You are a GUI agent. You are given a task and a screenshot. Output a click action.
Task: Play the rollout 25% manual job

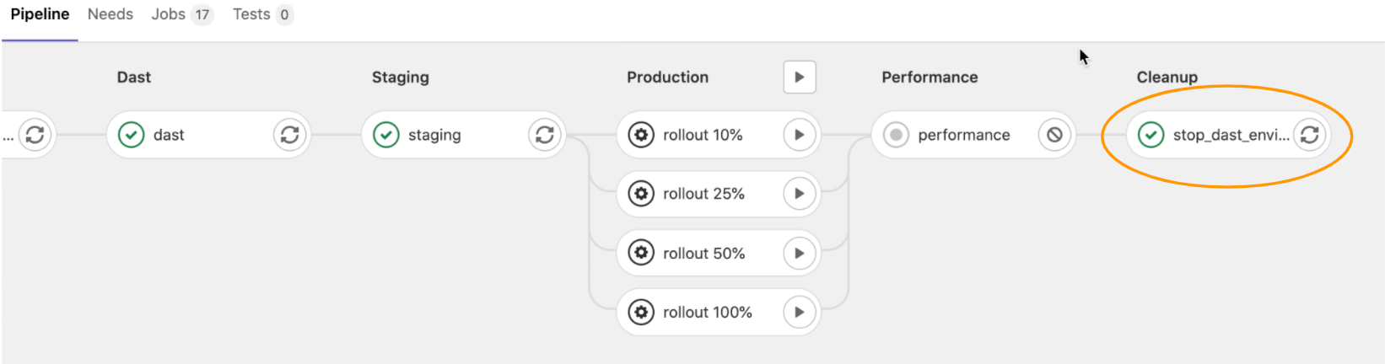point(800,194)
